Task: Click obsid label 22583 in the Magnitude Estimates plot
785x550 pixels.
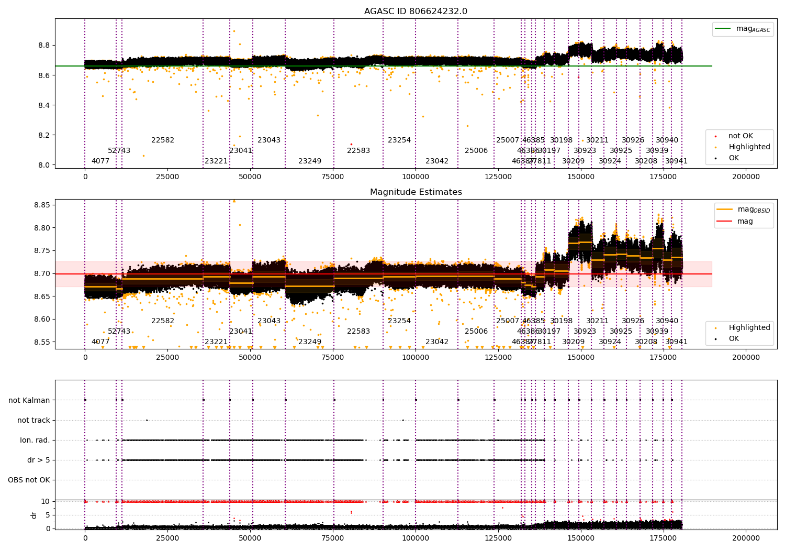Action: [x=358, y=332]
